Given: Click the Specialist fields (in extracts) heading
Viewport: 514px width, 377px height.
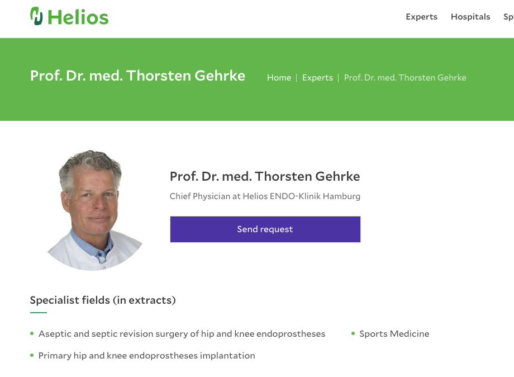Looking at the screenshot, I should coord(103,300).
